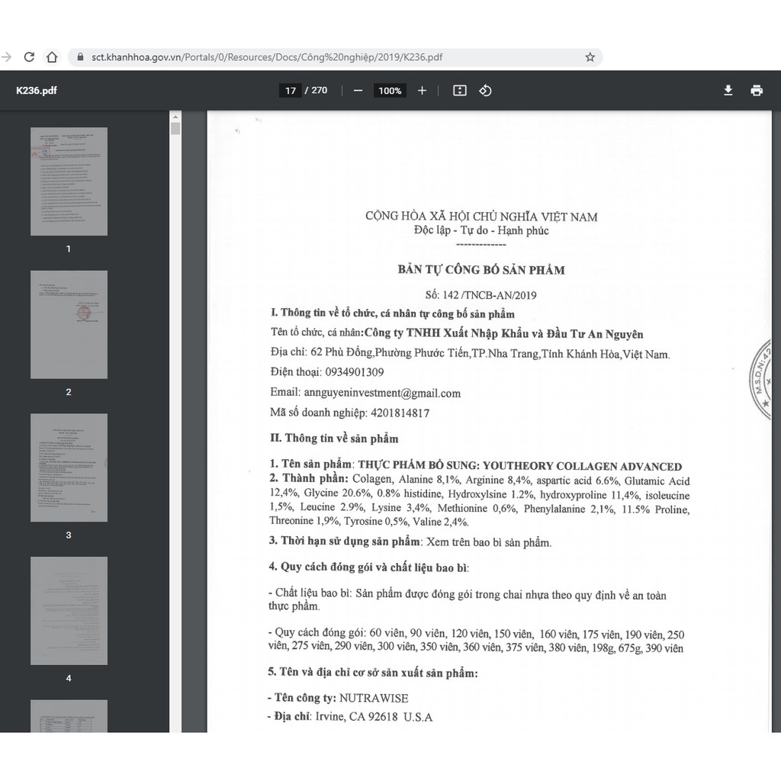Click the browser forward arrow
Screen dimensions: 781x781
pyautogui.click(x=7, y=57)
